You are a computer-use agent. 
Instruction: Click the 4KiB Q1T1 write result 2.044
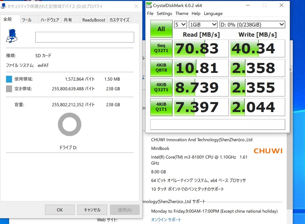coord(258,107)
